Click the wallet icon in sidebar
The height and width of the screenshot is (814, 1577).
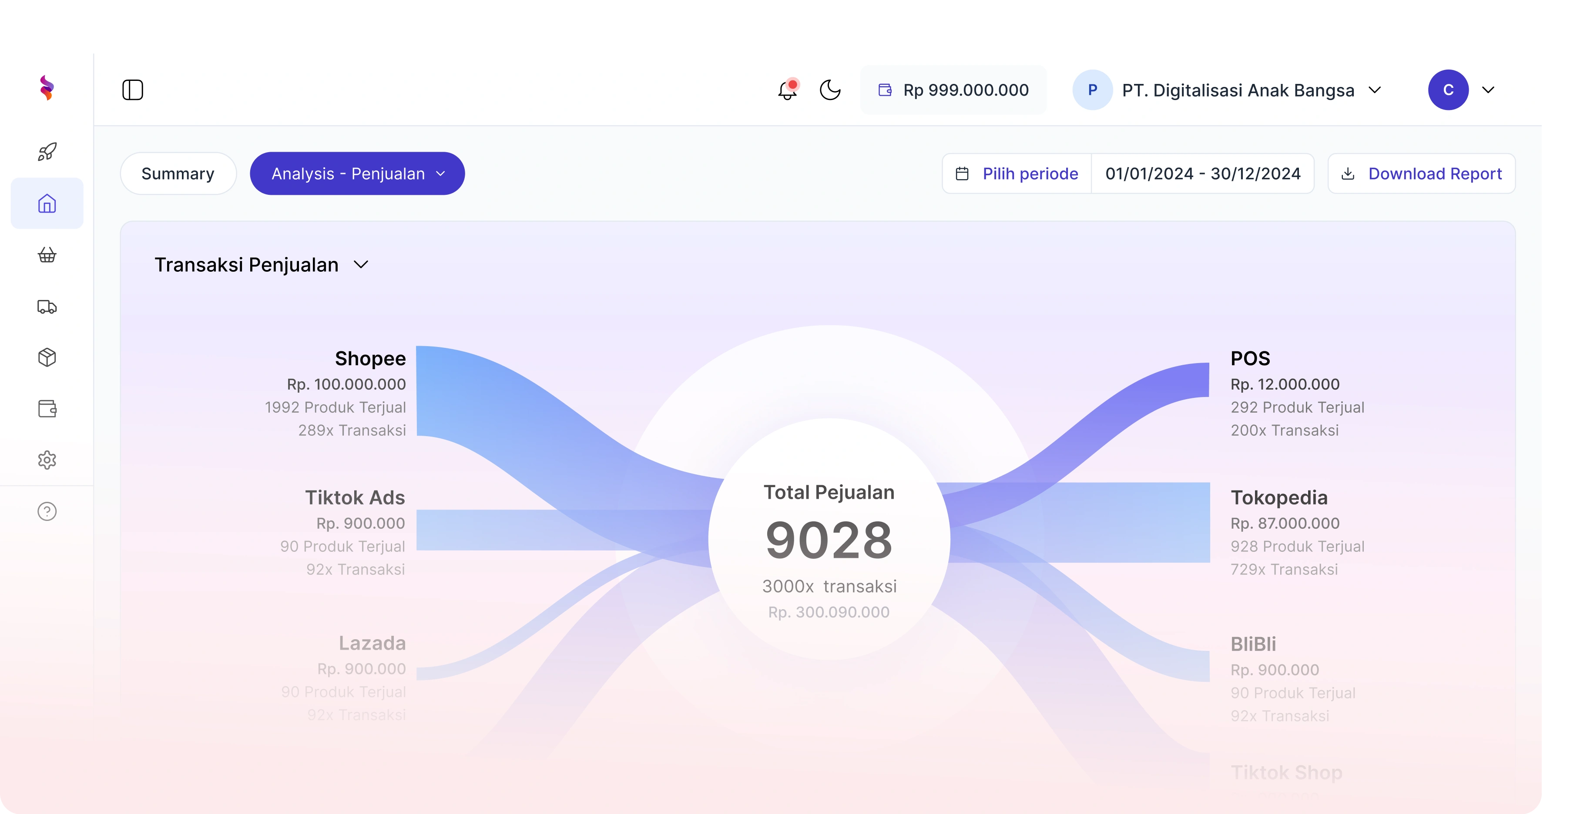click(x=47, y=409)
